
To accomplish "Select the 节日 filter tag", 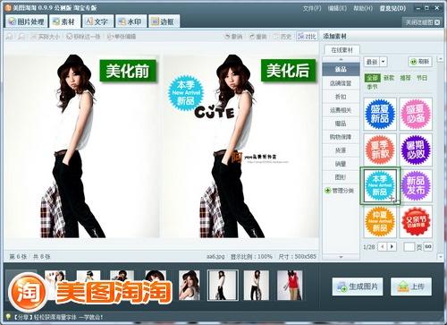I will click(422, 78).
